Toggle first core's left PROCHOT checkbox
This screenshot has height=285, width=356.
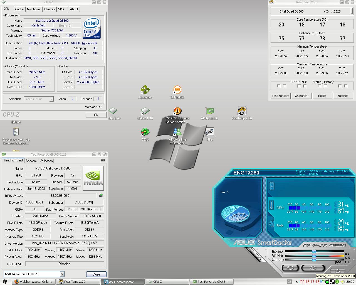pyautogui.click(x=279, y=86)
